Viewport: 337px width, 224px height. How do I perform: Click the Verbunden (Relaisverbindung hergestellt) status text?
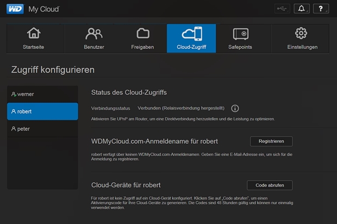pyautogui.click(x=181, y=108)
